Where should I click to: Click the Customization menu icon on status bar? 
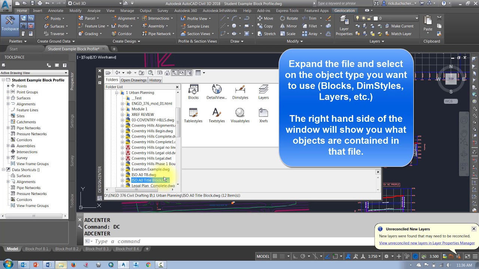tap(475, 256)
